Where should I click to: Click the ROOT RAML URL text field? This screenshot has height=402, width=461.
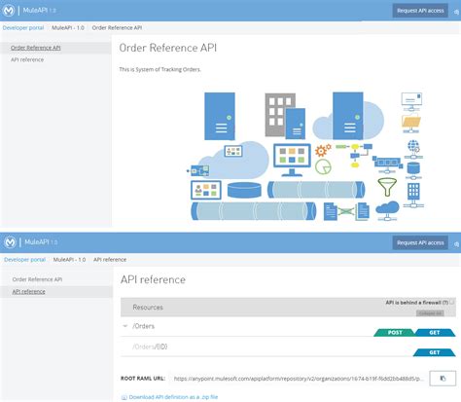click(x=299, y=379)
